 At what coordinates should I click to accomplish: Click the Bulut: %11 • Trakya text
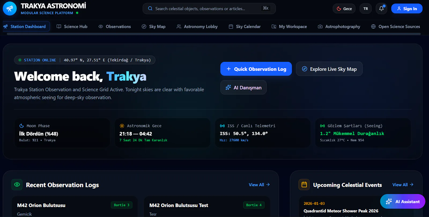click(37, 140)
